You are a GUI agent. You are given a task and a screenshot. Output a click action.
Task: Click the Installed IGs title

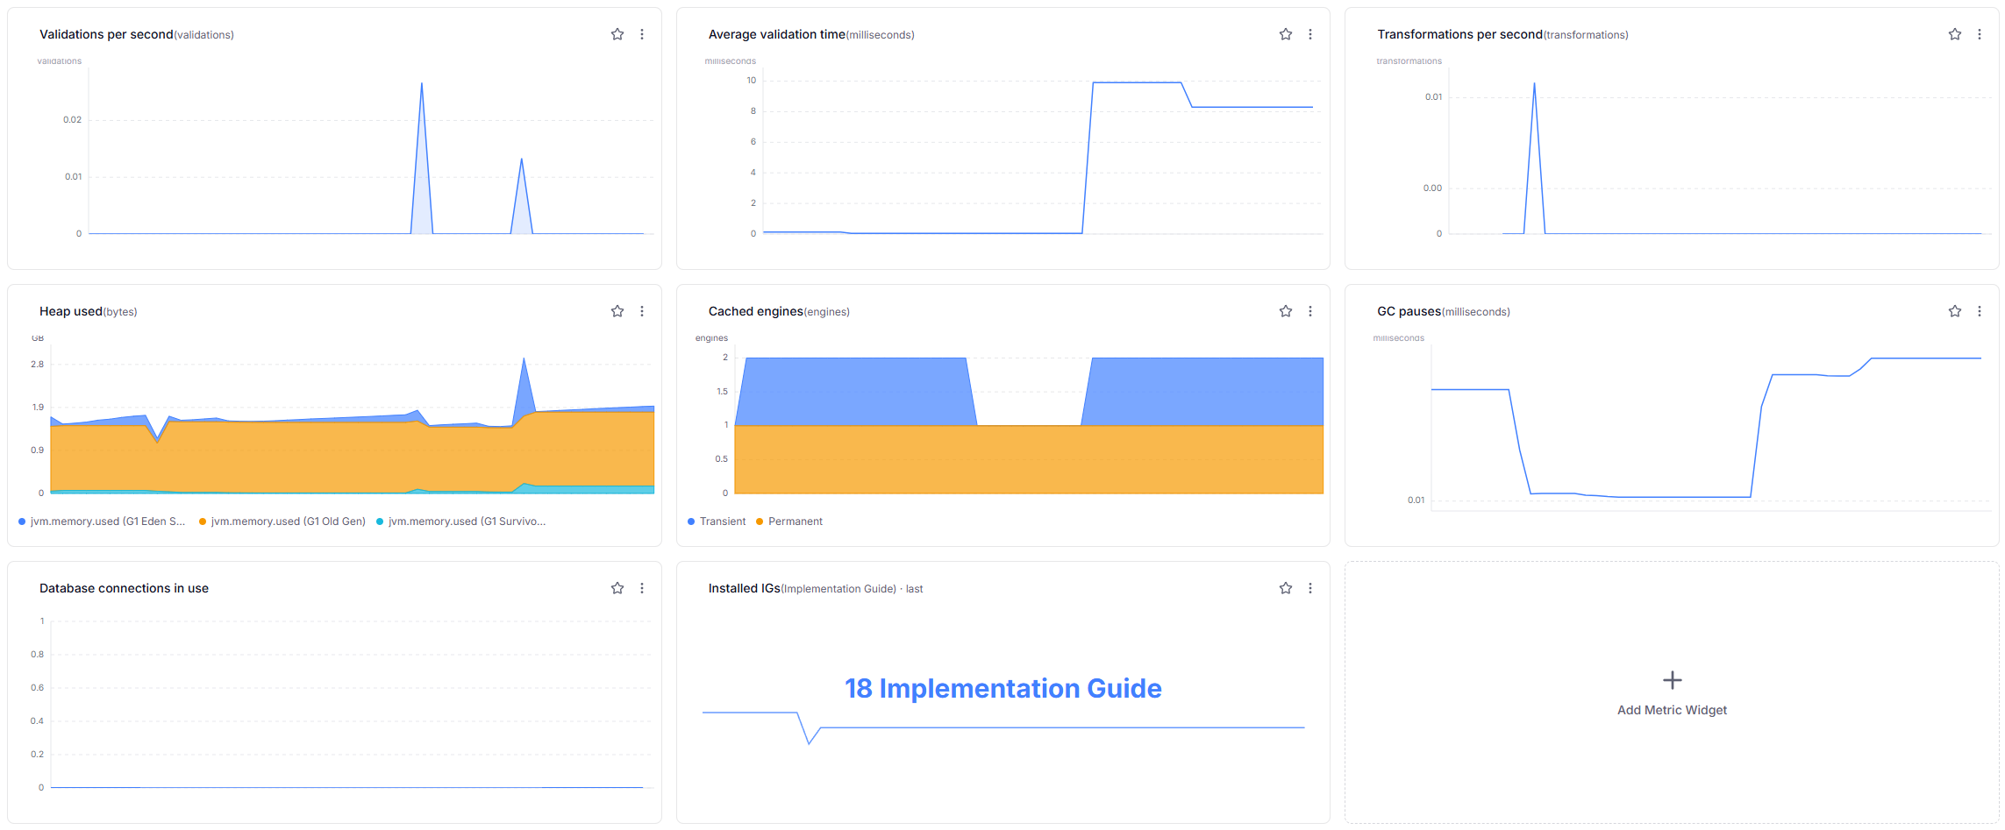point(745,588)
